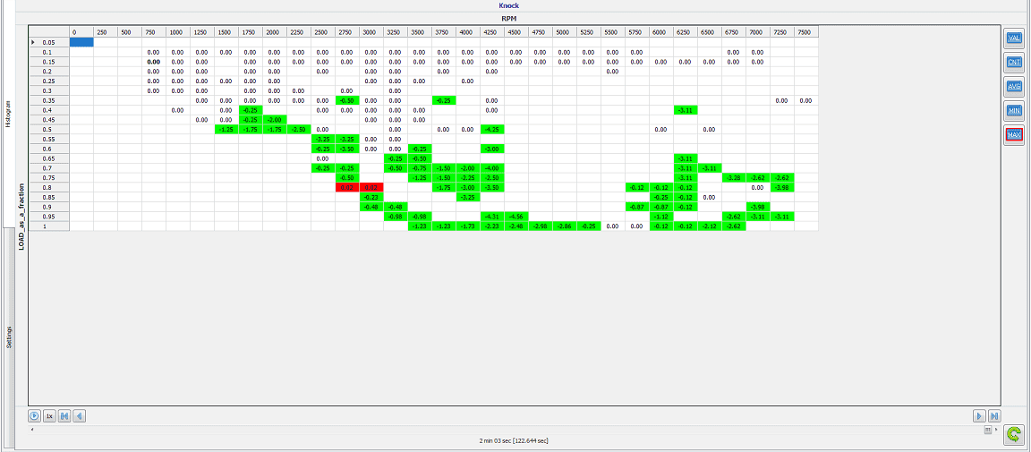Select the -4.31 cell
This screenshot has height=452, width=1031.
point(492,217)
